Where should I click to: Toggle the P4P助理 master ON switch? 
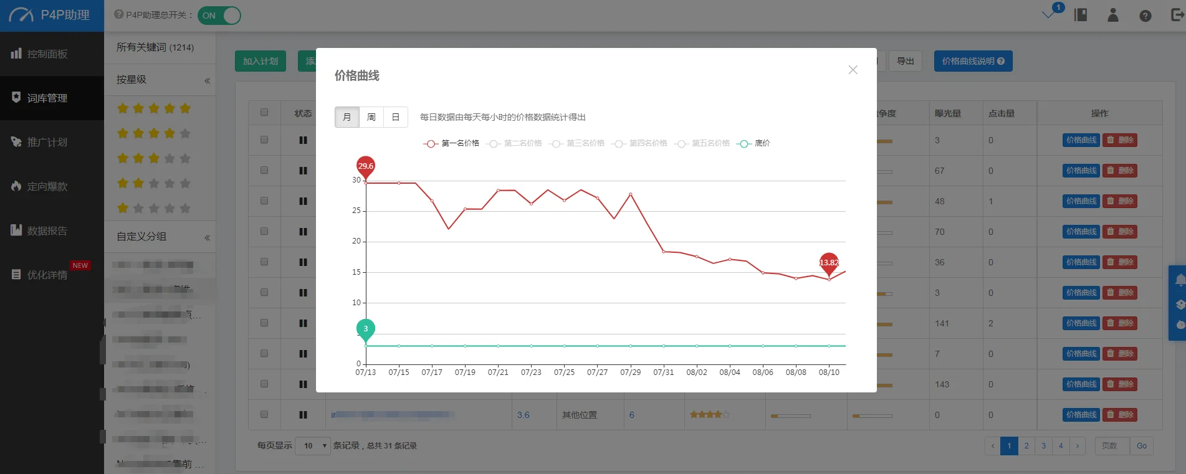point(219,16)
